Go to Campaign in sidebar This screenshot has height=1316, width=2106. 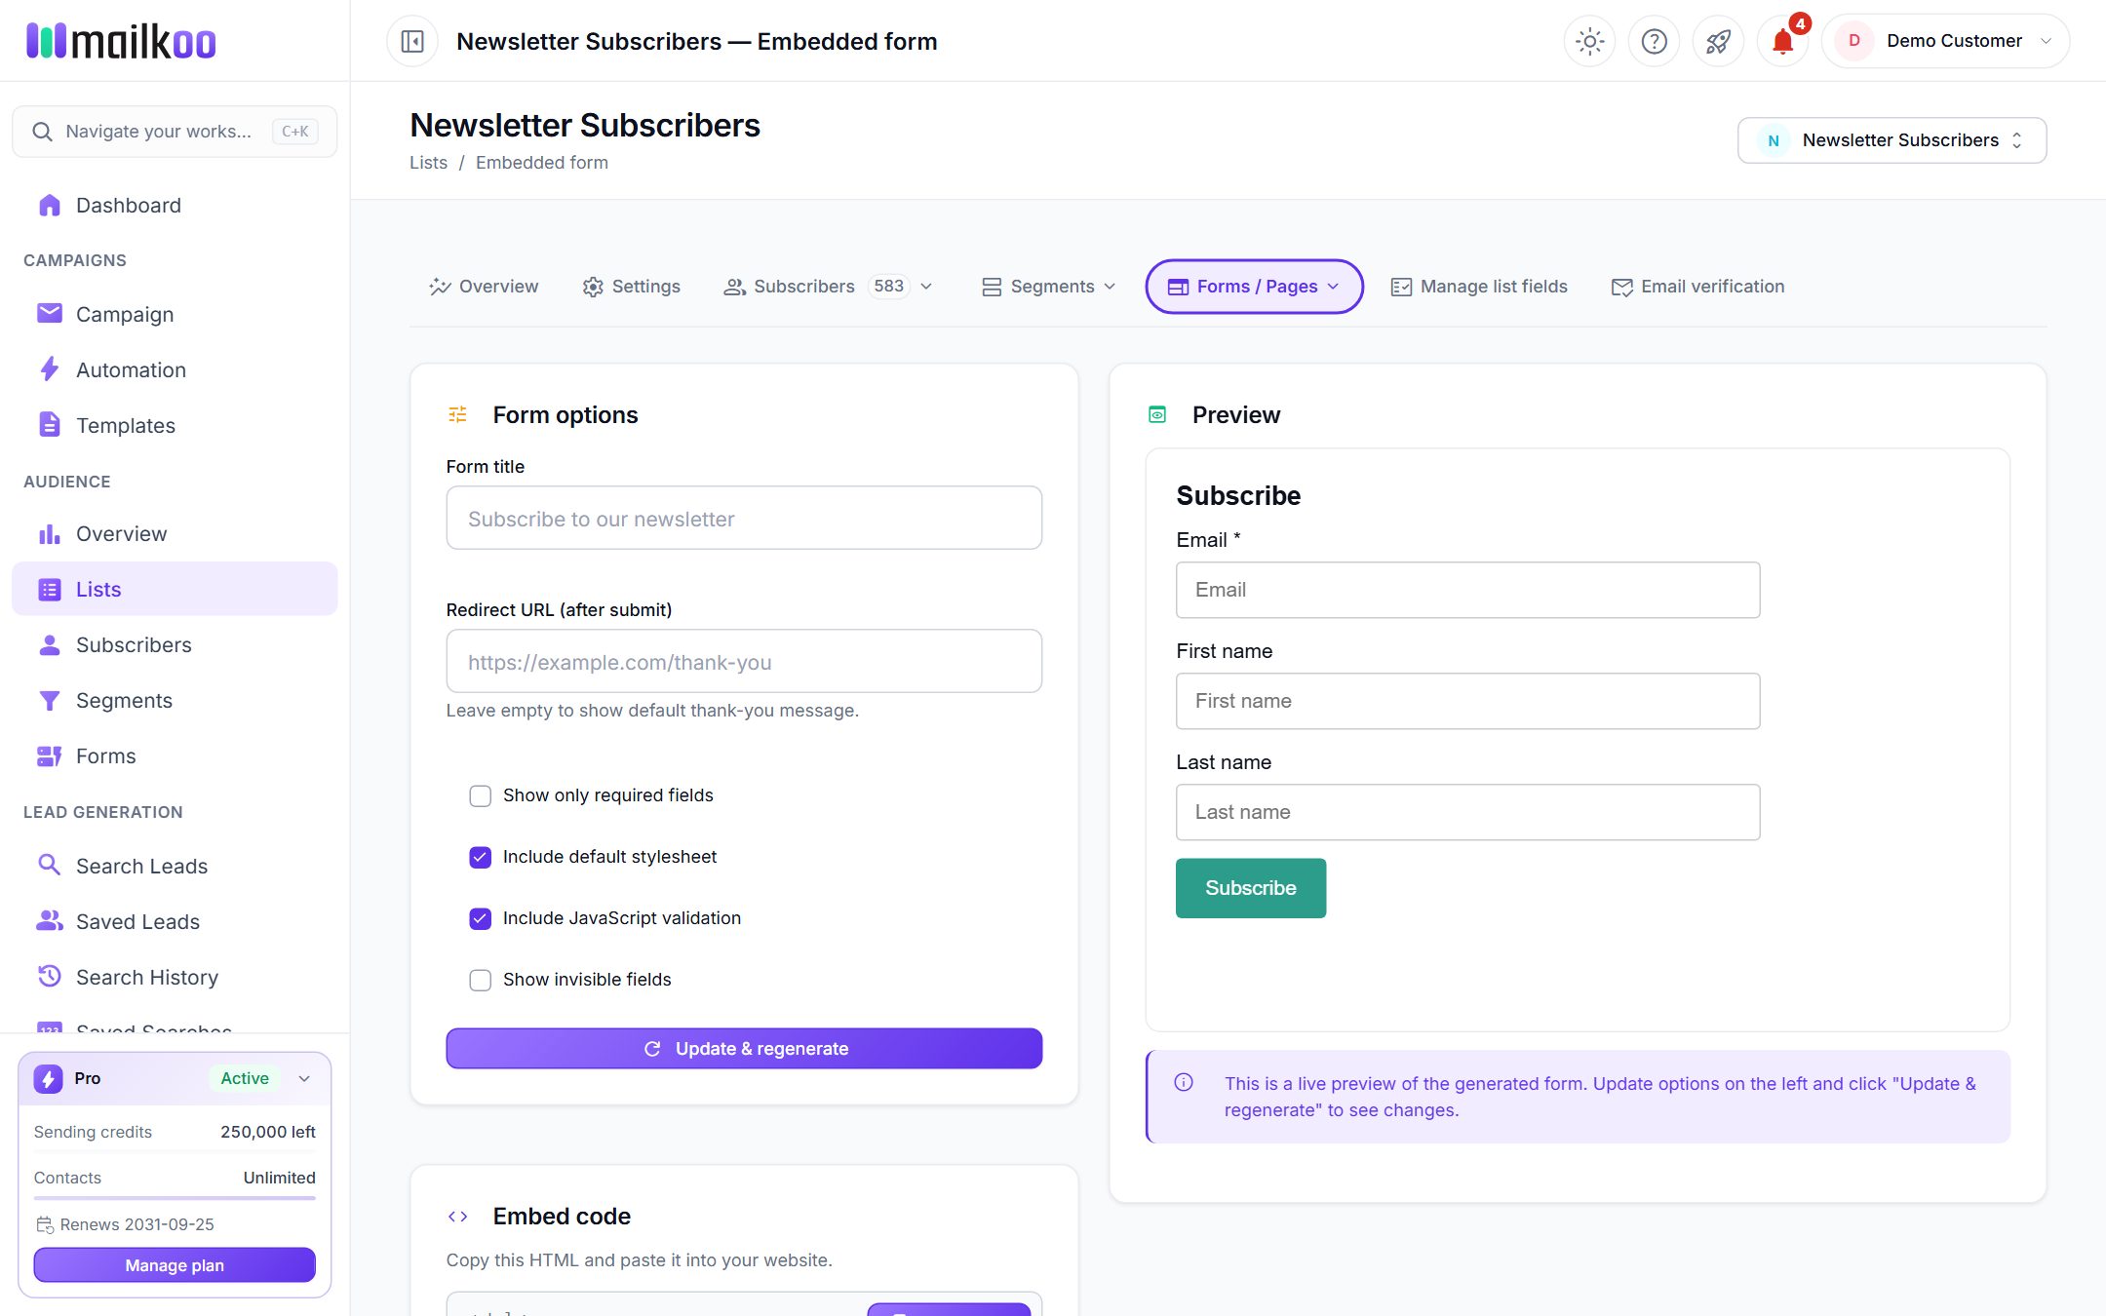[175, 315]
